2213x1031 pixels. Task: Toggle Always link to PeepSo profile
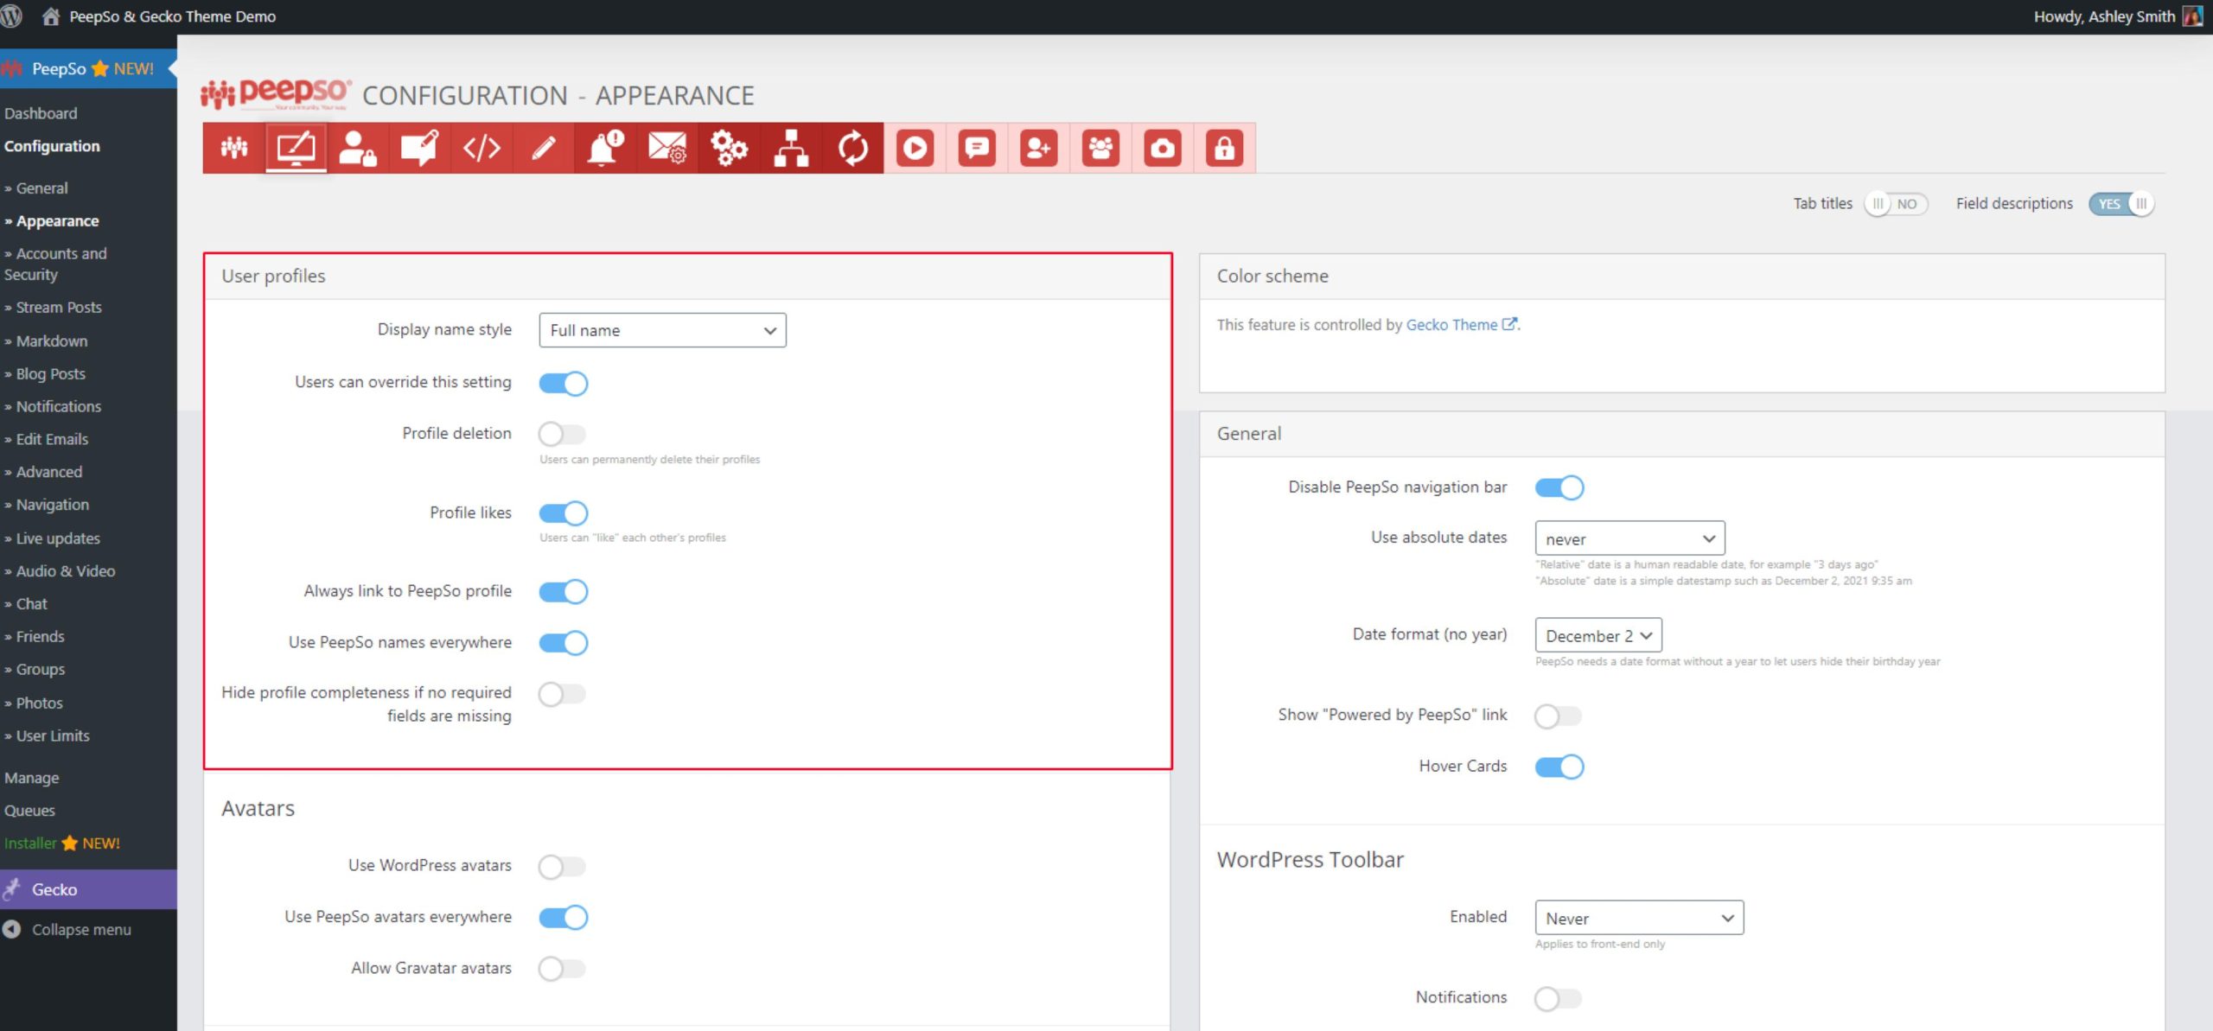coord(564,592)
